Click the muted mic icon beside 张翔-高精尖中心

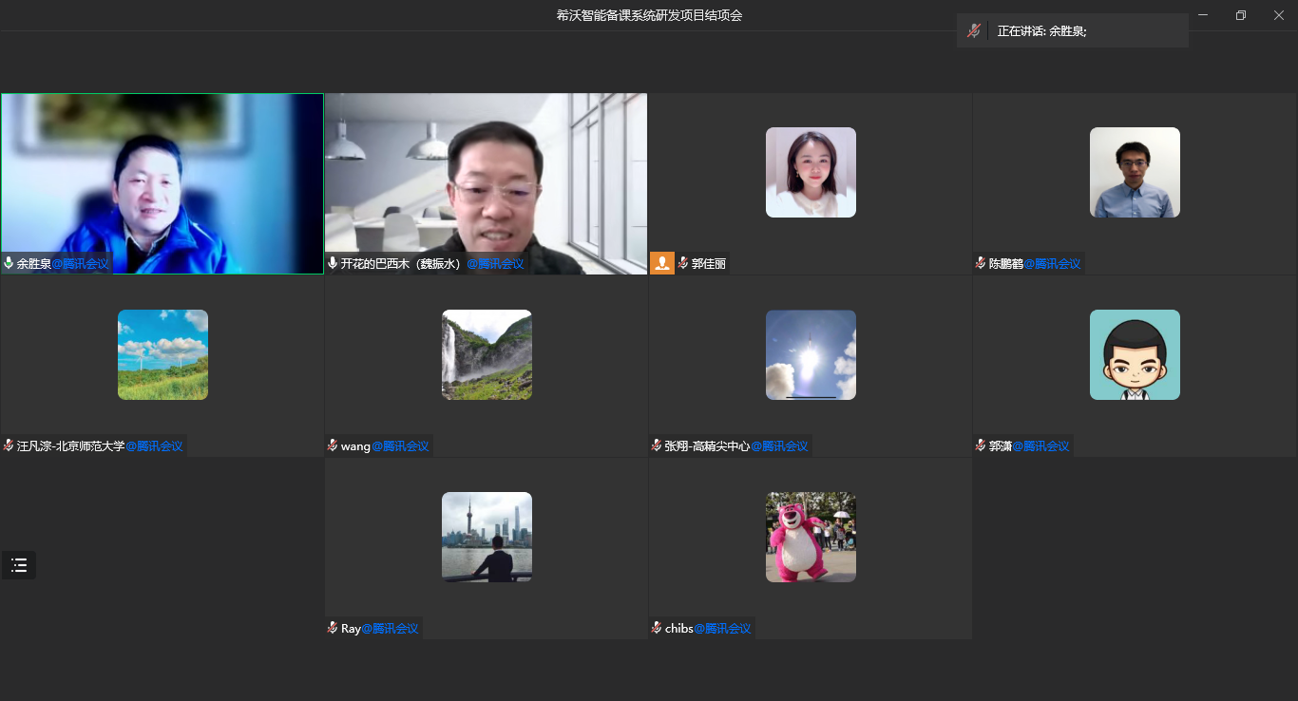click(657, 445)
